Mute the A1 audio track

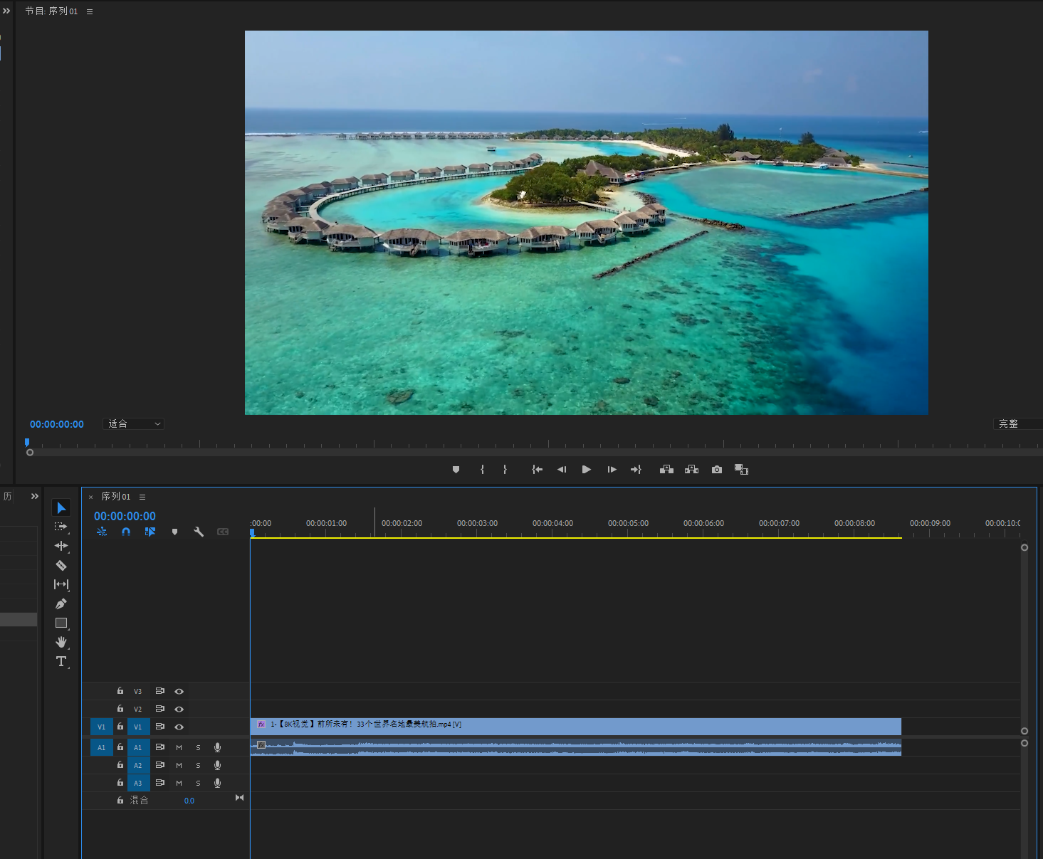click(x=179, y=747)
